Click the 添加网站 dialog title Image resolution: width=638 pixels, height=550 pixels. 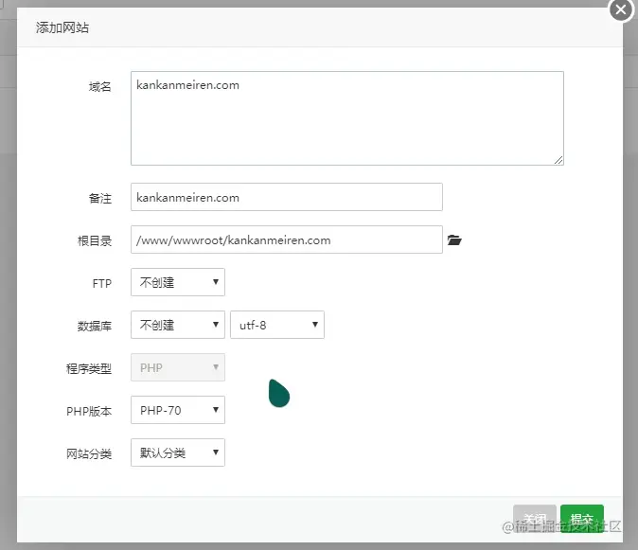[x=62, y=27]
